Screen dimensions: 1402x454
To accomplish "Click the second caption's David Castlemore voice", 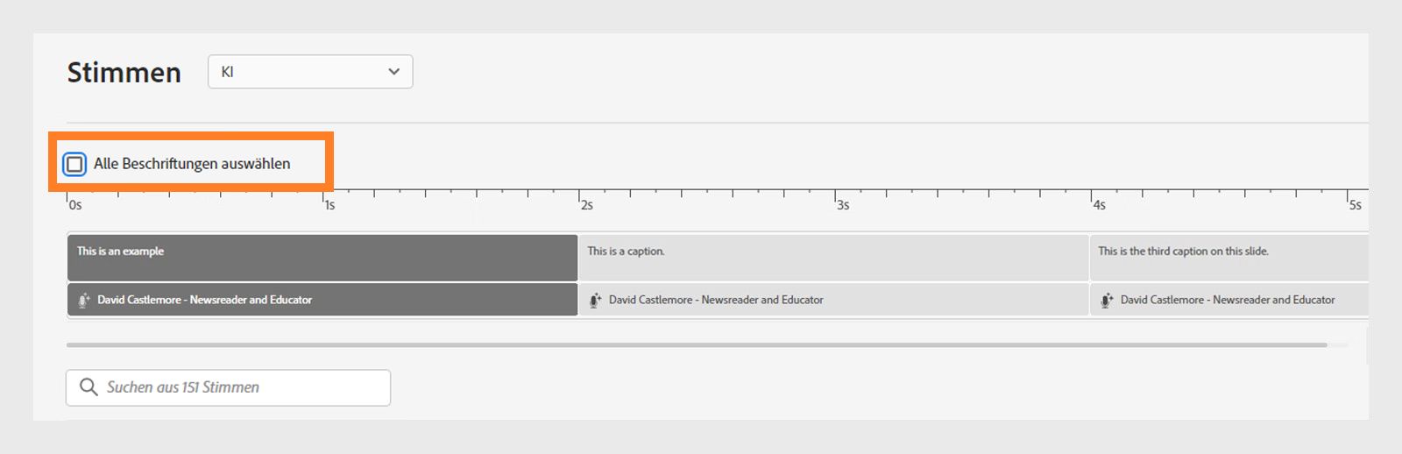I will [x=716, y=300].
